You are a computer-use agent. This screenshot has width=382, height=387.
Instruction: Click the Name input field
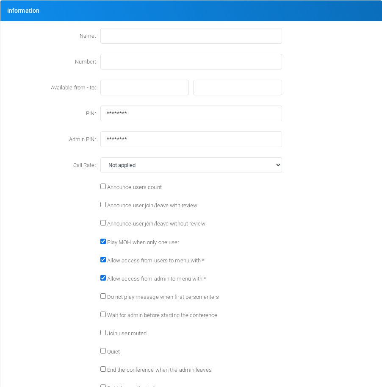tap(191, 36)
